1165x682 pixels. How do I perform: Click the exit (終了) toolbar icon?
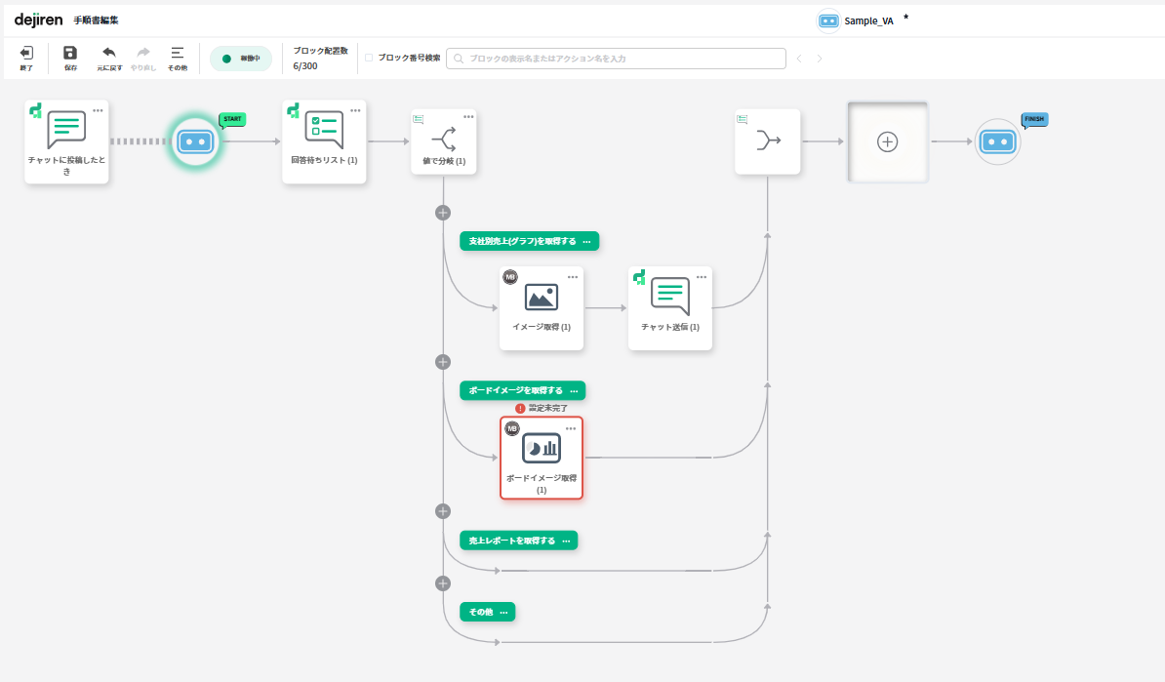tap(26, 57)
